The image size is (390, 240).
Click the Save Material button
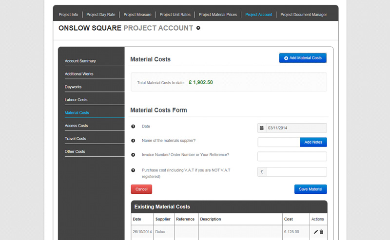311,189
